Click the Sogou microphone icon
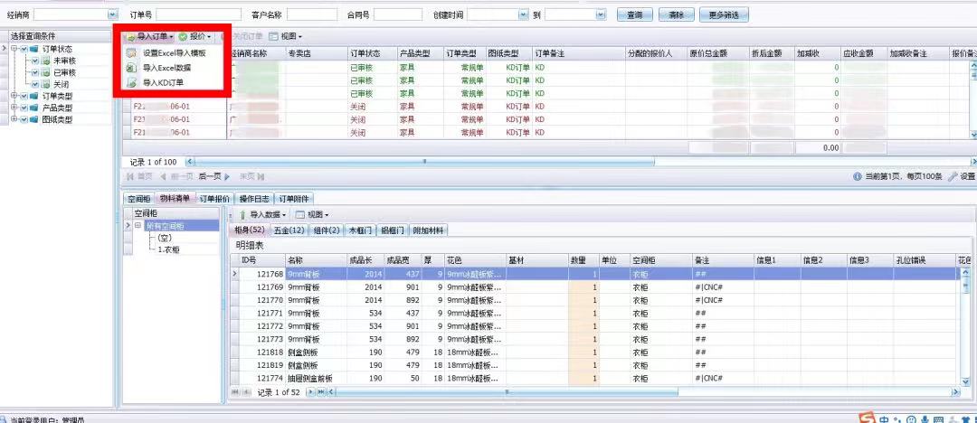Screen dimensions: 977x423 925,419
